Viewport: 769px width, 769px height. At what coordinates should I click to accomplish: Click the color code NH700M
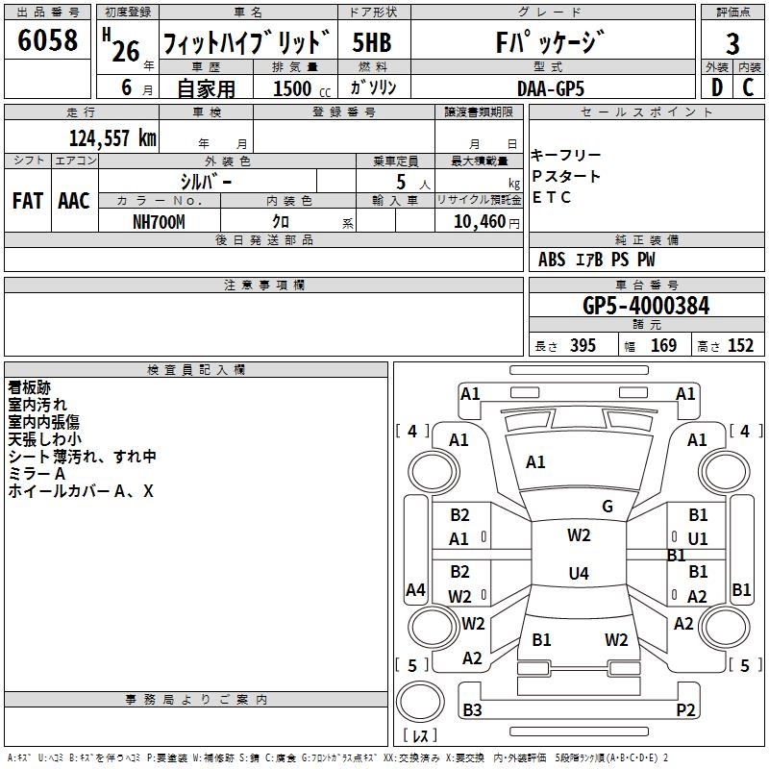[x=159, y=221]
